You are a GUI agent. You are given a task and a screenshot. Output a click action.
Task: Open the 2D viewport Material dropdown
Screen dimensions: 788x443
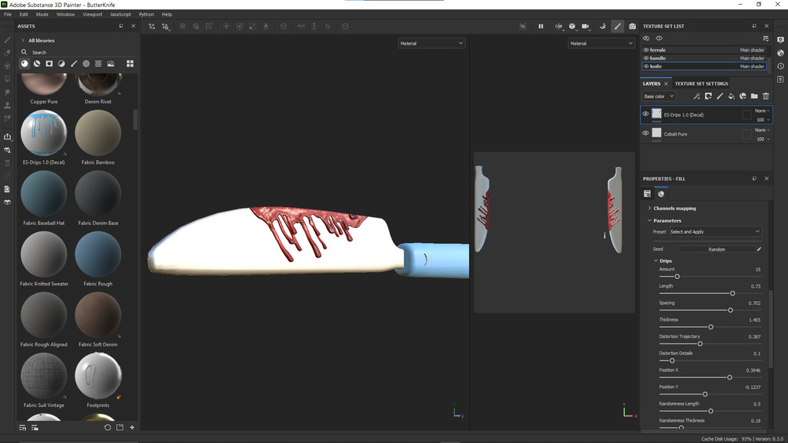(601, 43)
